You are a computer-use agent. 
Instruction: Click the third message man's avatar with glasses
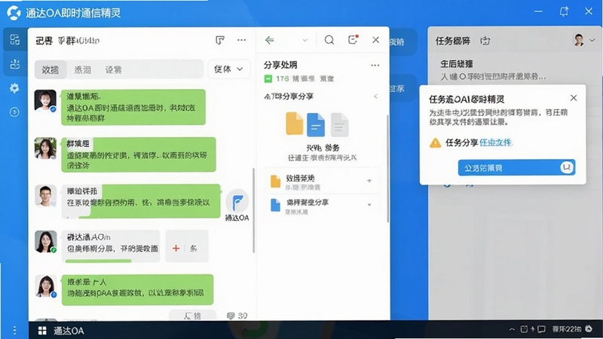coord(45,196)
